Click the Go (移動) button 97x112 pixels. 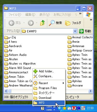point(85,31)
